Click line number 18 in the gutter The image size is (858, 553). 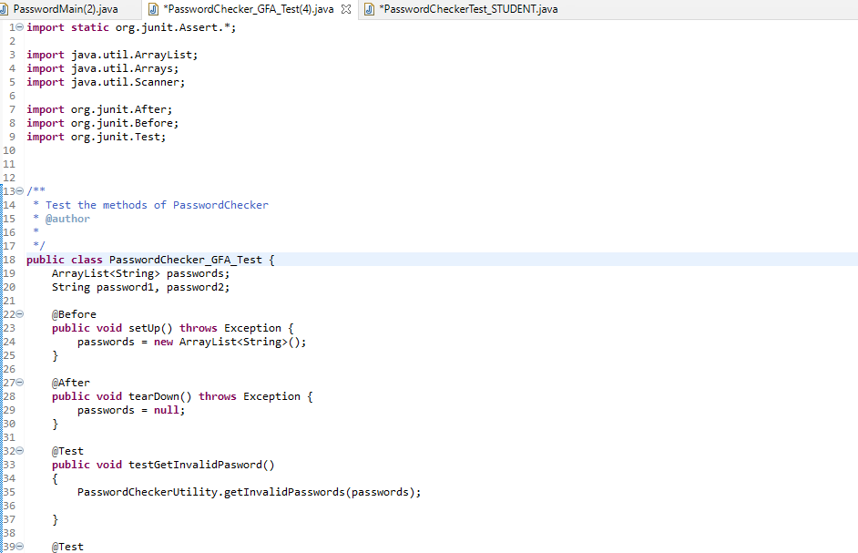(x=9, y=260)
